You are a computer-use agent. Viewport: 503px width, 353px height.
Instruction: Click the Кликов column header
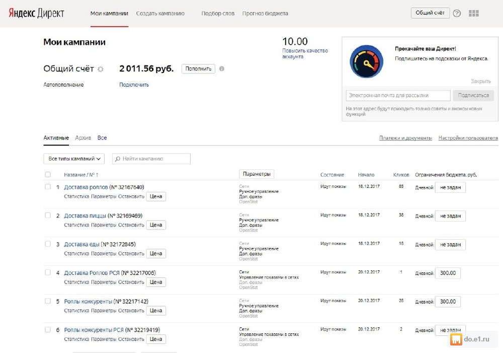(x=401, y=175)
